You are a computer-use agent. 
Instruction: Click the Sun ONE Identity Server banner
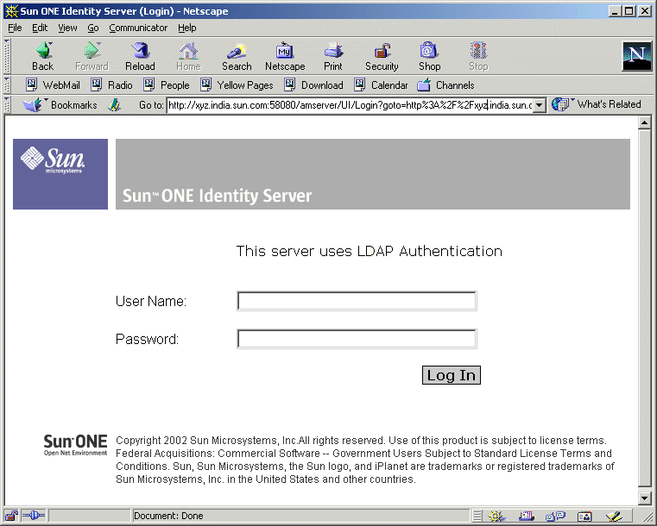pyautogui.click(x=373, y=174)
